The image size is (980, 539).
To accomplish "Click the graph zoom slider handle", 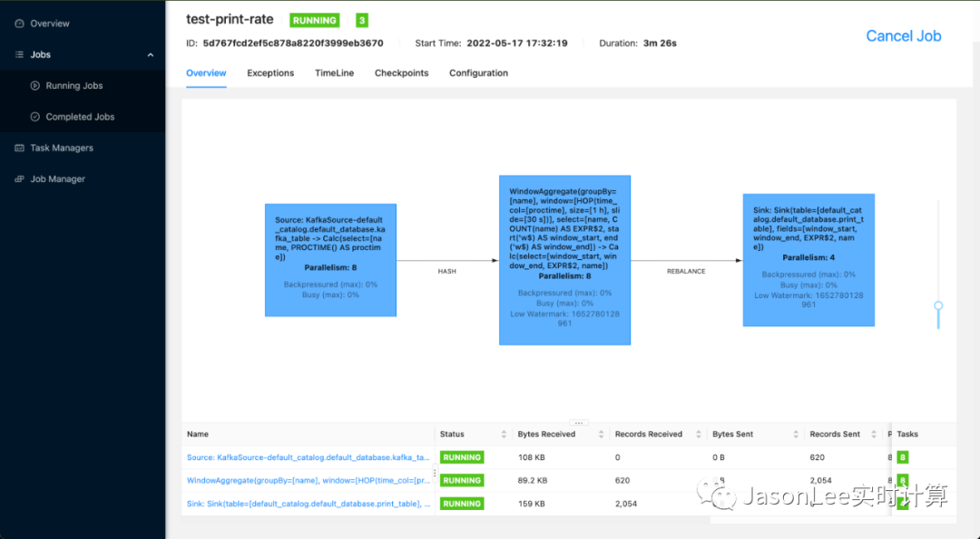I will pyautogui.click(x=938, y=305).
